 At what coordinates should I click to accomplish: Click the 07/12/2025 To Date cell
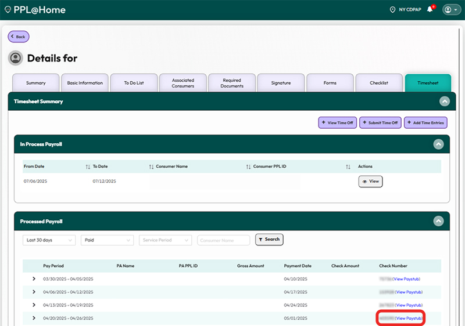105,181
